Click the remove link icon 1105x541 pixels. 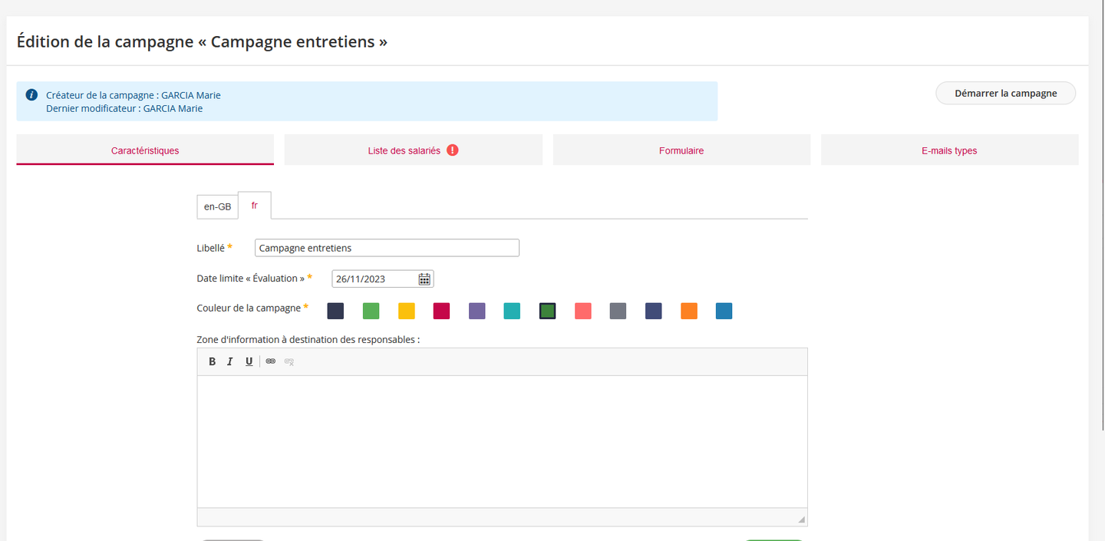pyautogui.click(x=289, y=361)
